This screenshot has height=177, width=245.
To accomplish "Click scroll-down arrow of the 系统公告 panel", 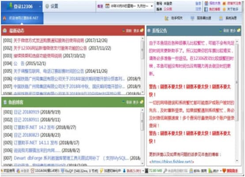I will [x=237, y=161].
